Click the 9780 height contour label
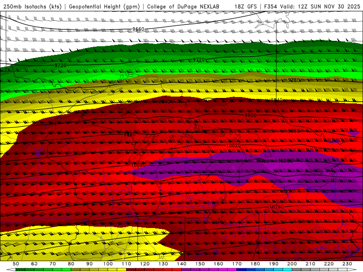The image size is (363, 272). pos(294,80)
